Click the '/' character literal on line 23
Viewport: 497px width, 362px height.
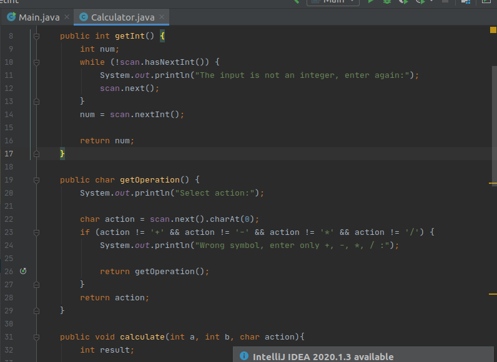pos(412,232)
